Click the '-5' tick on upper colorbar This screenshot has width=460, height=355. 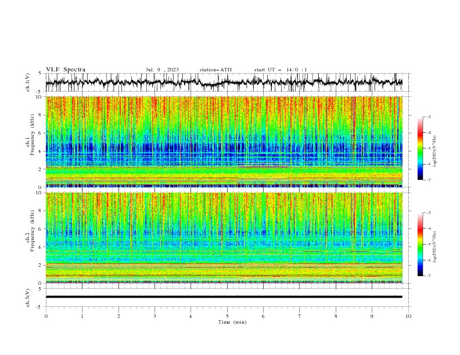coord(428,148)
